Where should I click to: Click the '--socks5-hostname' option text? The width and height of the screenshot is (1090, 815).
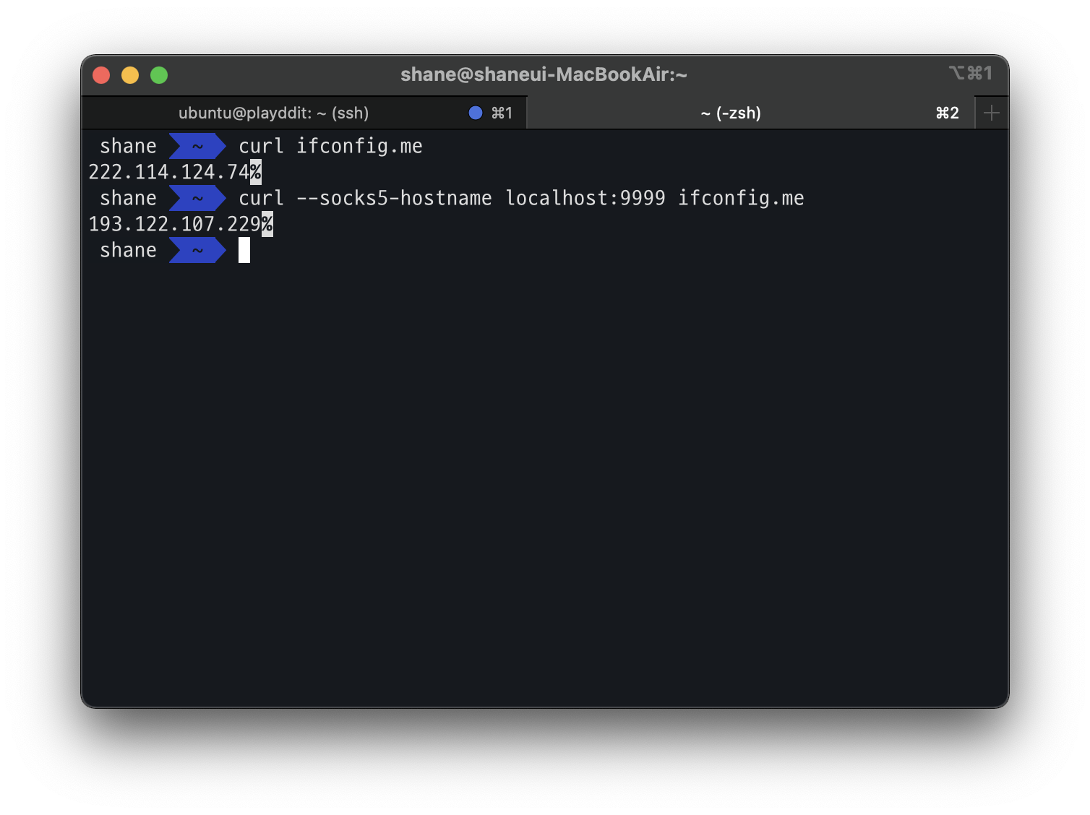394,198
